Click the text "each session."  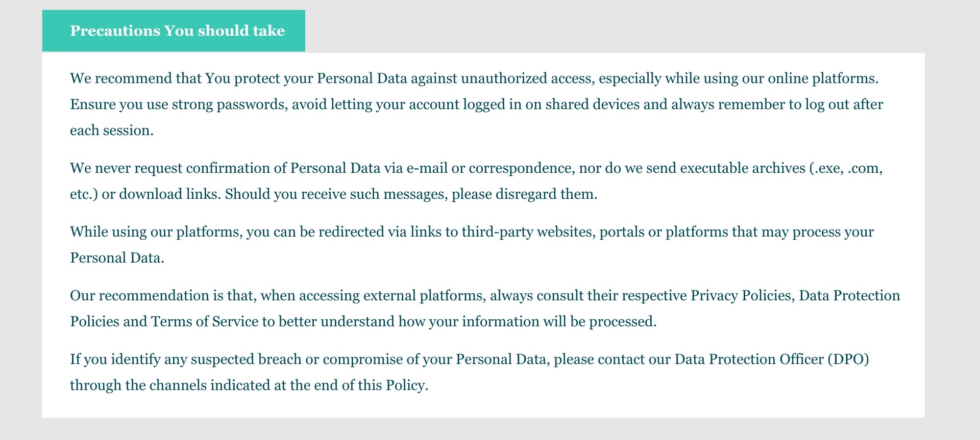(x=111, y=131)
